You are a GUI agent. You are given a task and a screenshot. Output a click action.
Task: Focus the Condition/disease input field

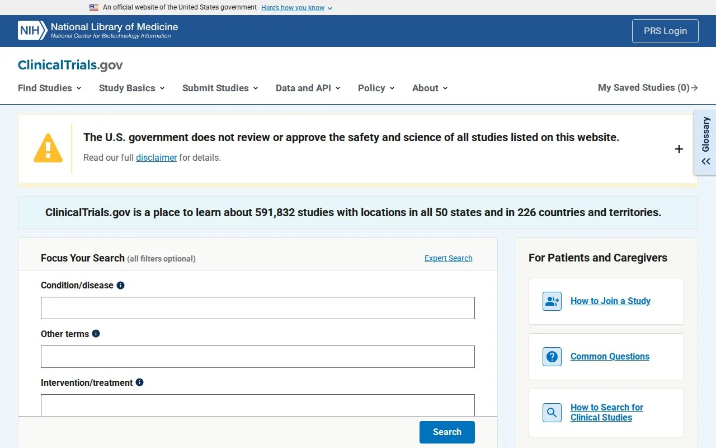[258, 308]
